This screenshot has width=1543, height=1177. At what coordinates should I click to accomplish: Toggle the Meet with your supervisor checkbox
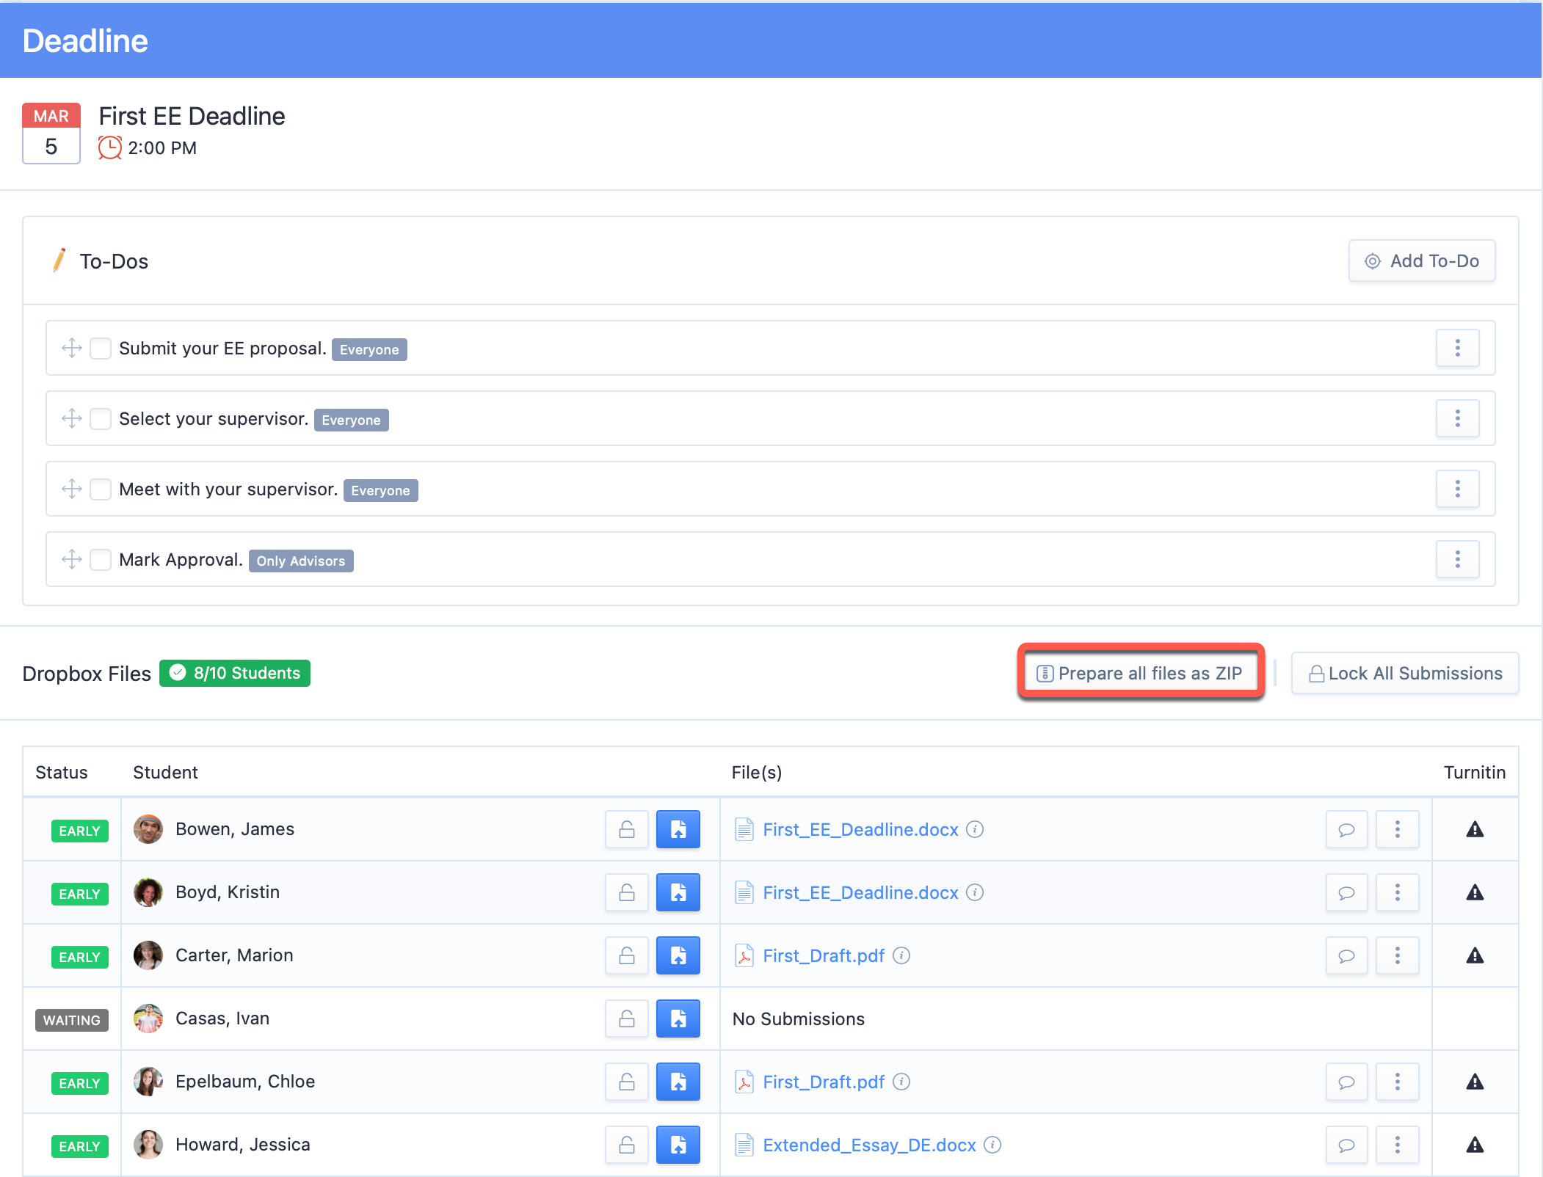pos(101,489)
